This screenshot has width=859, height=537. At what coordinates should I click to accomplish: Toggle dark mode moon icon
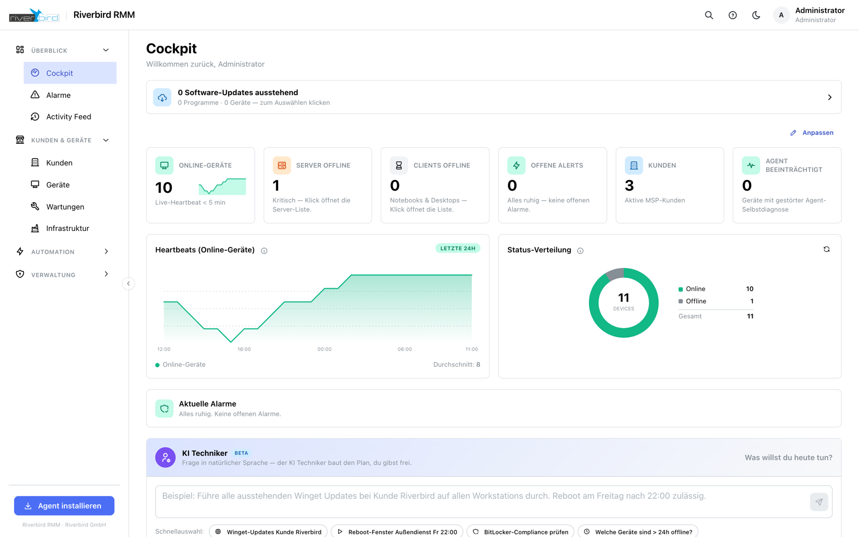point(756,15)
